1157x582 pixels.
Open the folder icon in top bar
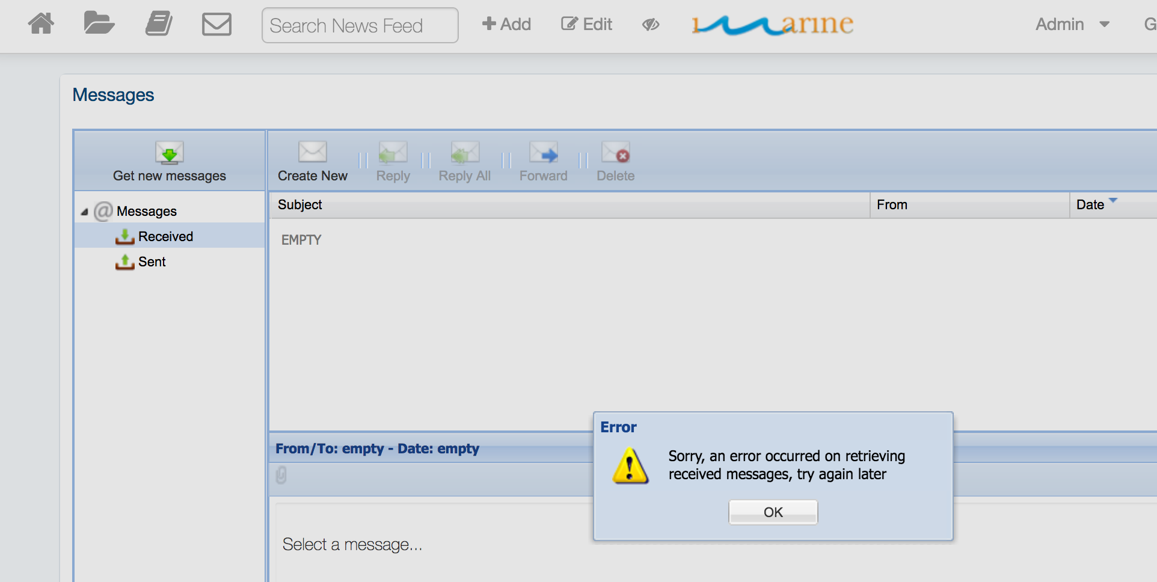99,24
